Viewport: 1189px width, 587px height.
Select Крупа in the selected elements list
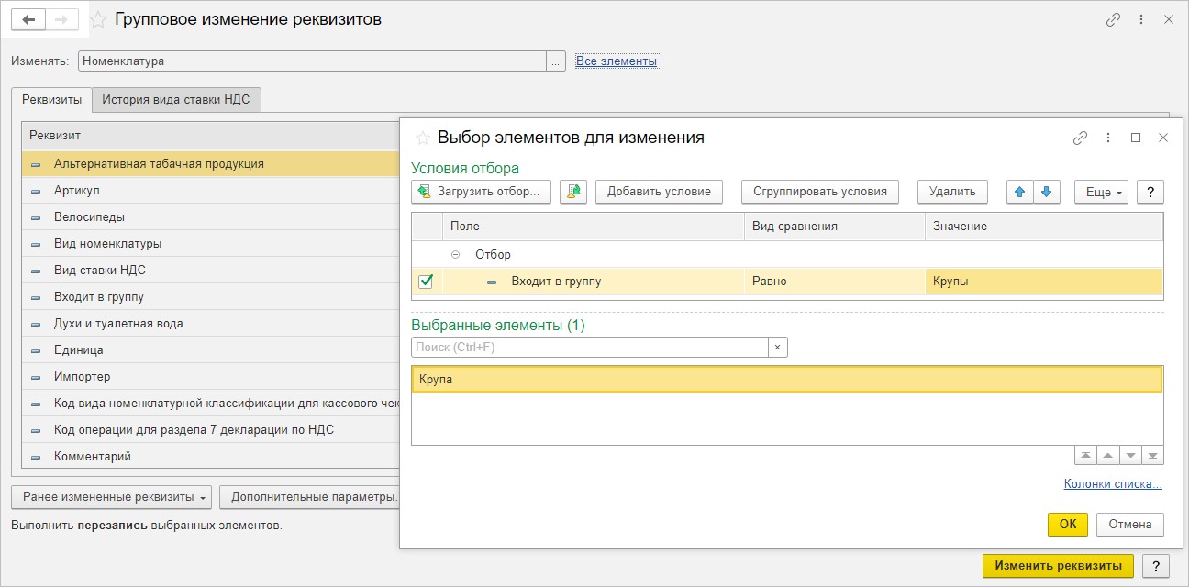point(787,380)
